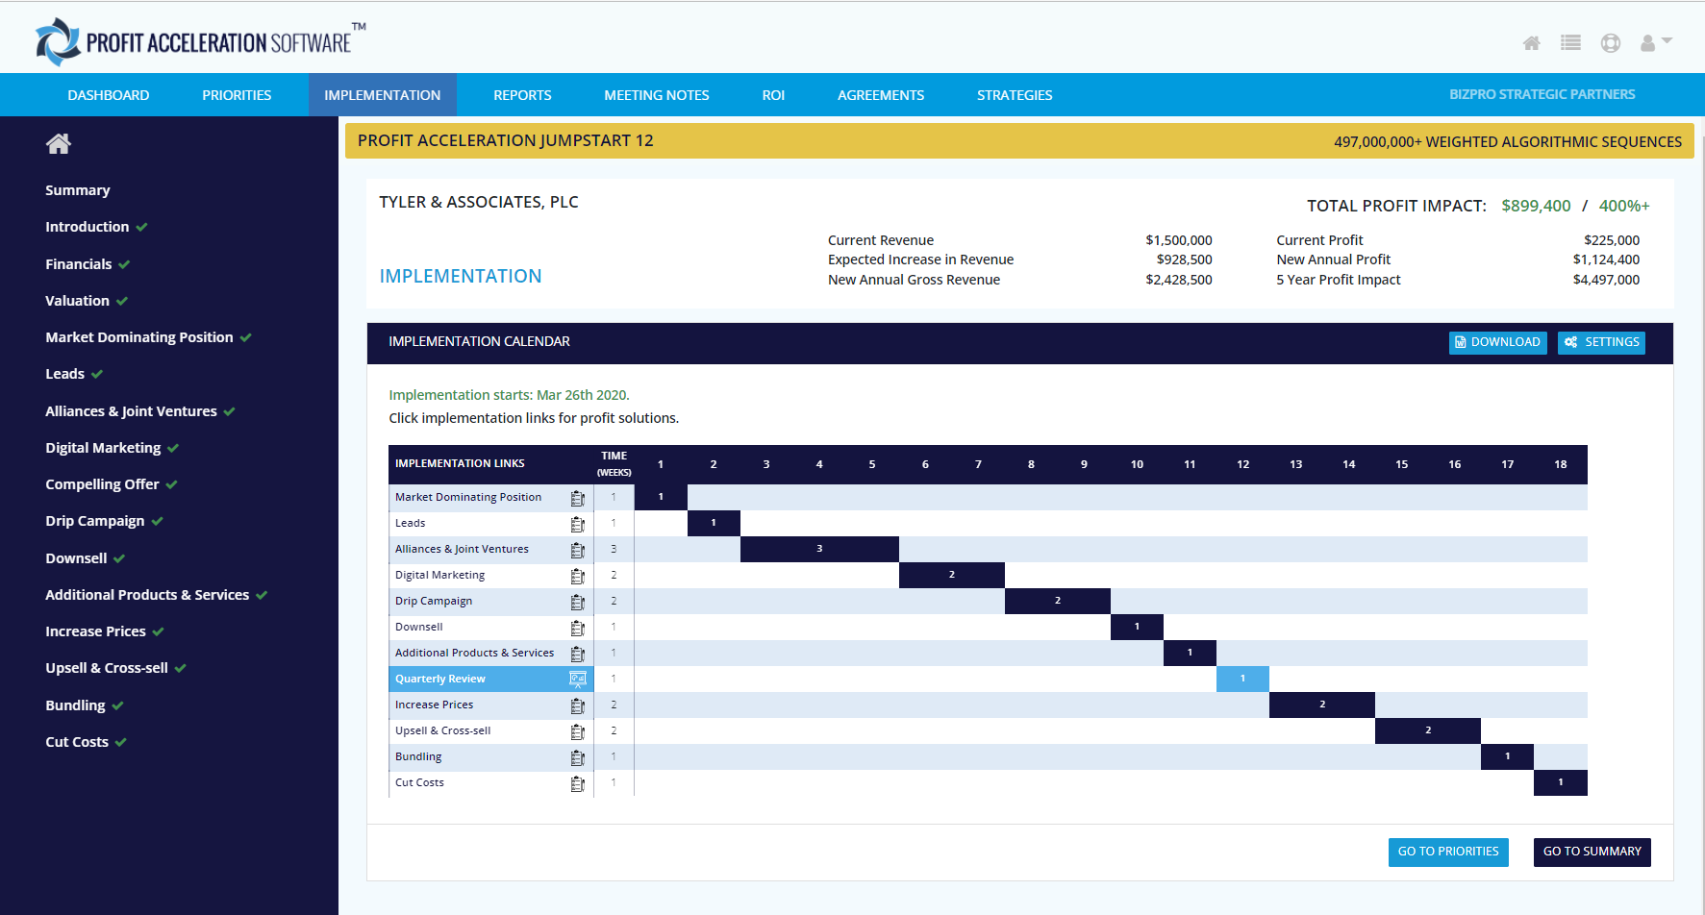Click the clipboard icon beside Increase Prices
The height and width of the screenshot is (915, 1705).
577,705
